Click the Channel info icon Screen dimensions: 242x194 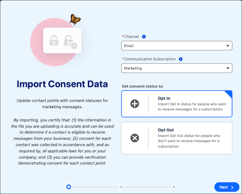click(x=144, y=37)
